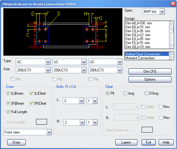This screenshot has width=177, height=149.
Task: Toggle Rev checkbox for Cleat L
Action: 160,107
